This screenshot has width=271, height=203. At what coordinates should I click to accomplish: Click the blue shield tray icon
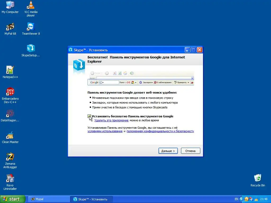251,199
